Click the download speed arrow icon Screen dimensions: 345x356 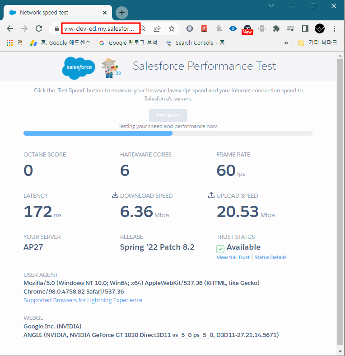(115, 195)
